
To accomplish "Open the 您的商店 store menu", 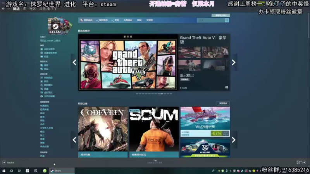I will tap(86, 20).
